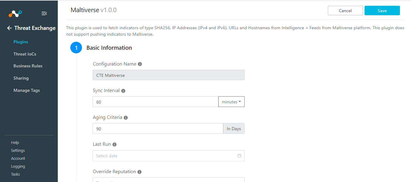
Task: Collapse the sidebar using hamburger icon
Action: click(44, 13)
